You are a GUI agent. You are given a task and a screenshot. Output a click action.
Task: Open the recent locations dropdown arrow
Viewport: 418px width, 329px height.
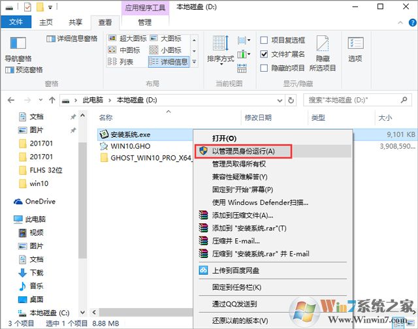[x=39, y=100]
